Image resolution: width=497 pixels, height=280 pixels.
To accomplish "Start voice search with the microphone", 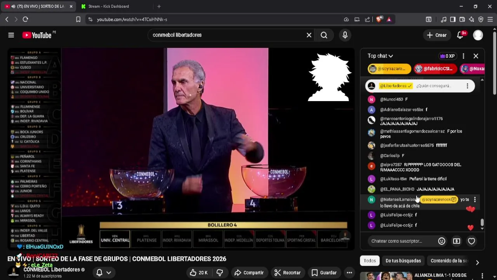I will click(345, 35).
